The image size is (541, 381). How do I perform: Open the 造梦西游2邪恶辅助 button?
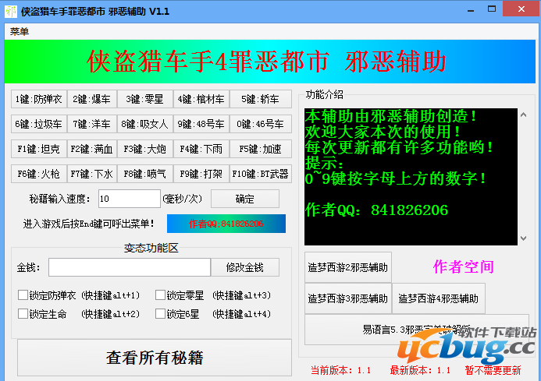pyautogui.click(x=348, y=267)
